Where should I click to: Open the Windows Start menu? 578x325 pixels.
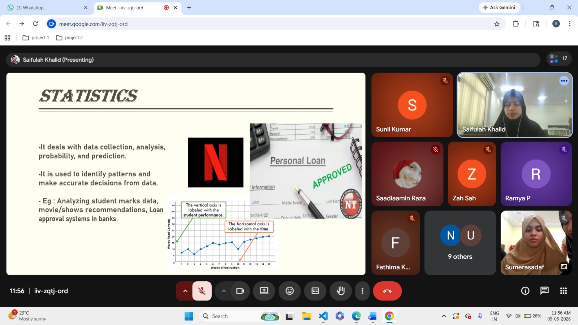point(189,316)
